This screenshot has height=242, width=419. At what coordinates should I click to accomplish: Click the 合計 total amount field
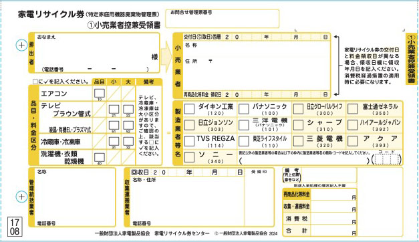pyautogui.click(x=333, y=231)
